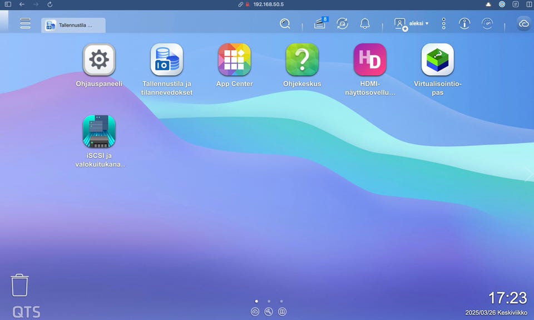Open App Center from desktop
The height and width of the screenshot is (320, 534).
234,60
